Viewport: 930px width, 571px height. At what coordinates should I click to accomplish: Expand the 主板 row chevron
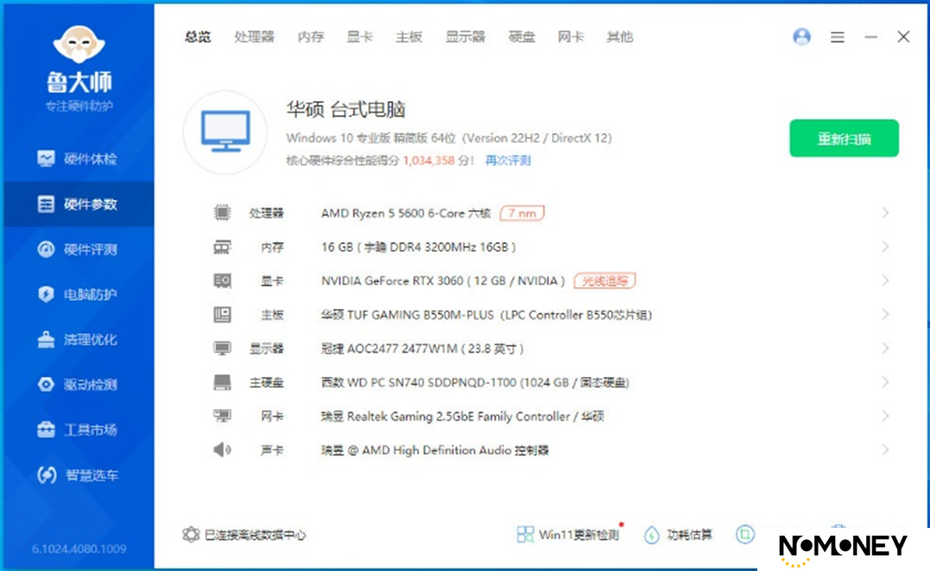885,315
